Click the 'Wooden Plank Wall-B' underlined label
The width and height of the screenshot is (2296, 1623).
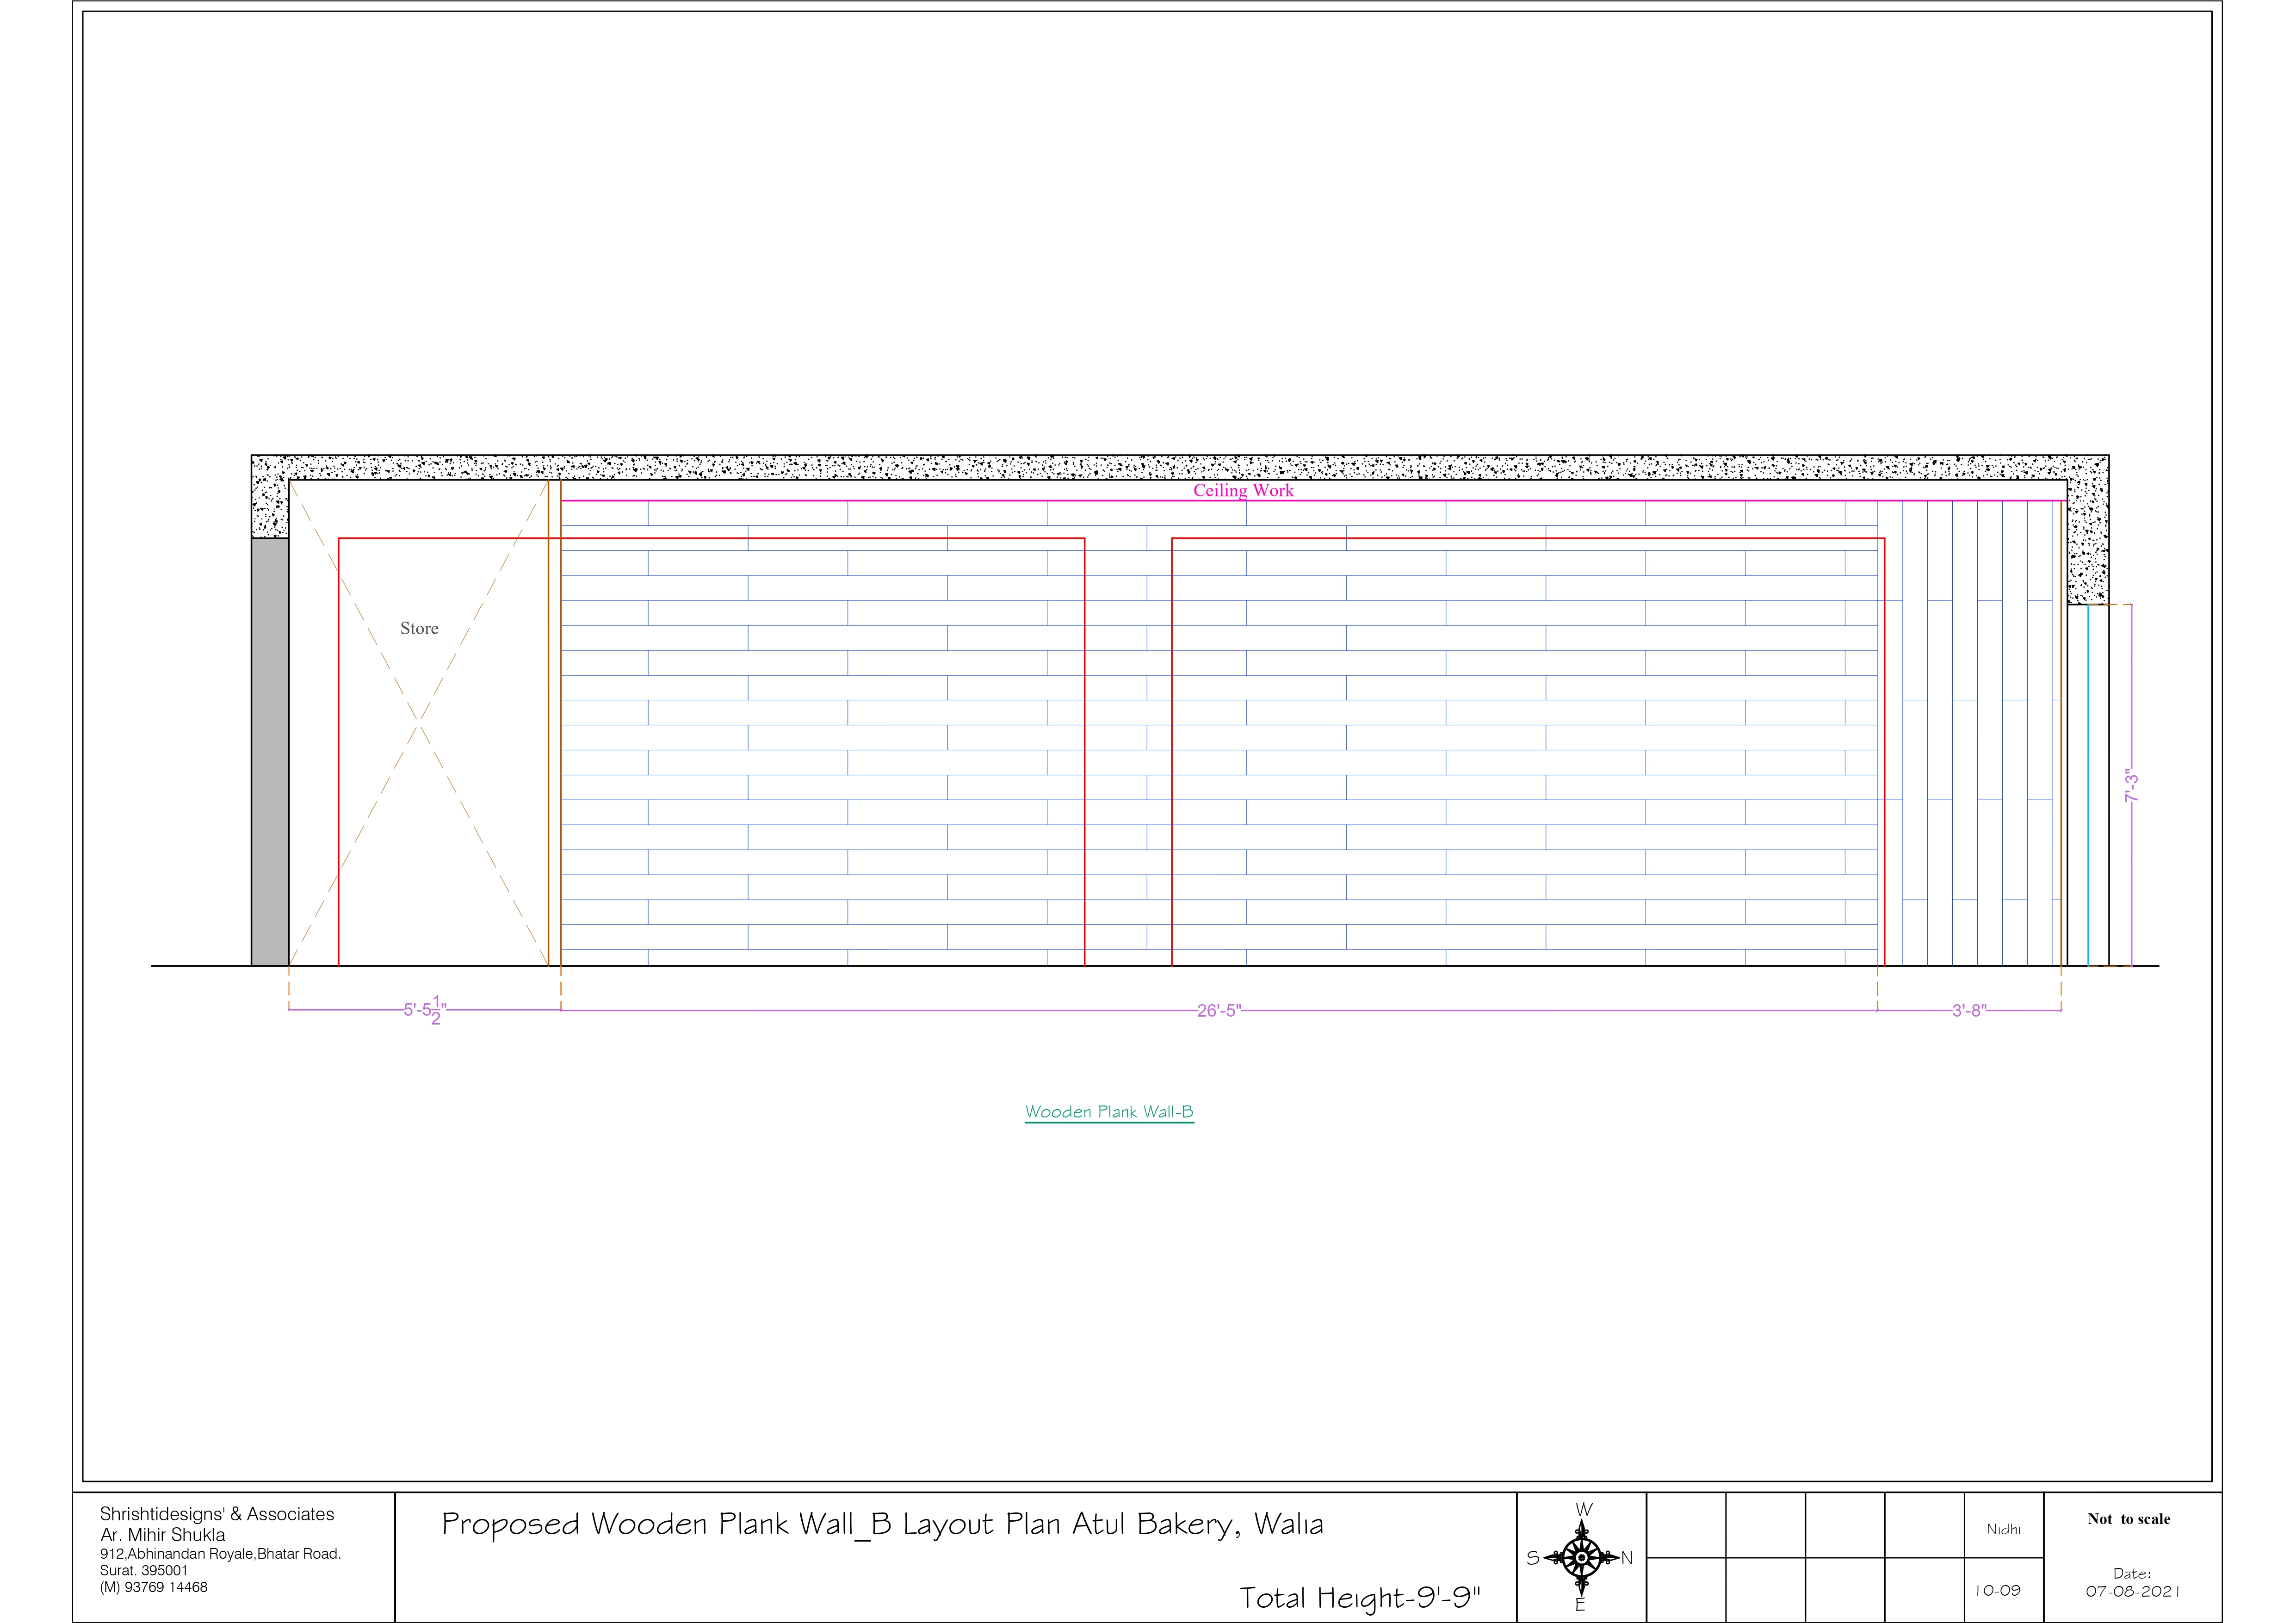click(1108, 1112)
